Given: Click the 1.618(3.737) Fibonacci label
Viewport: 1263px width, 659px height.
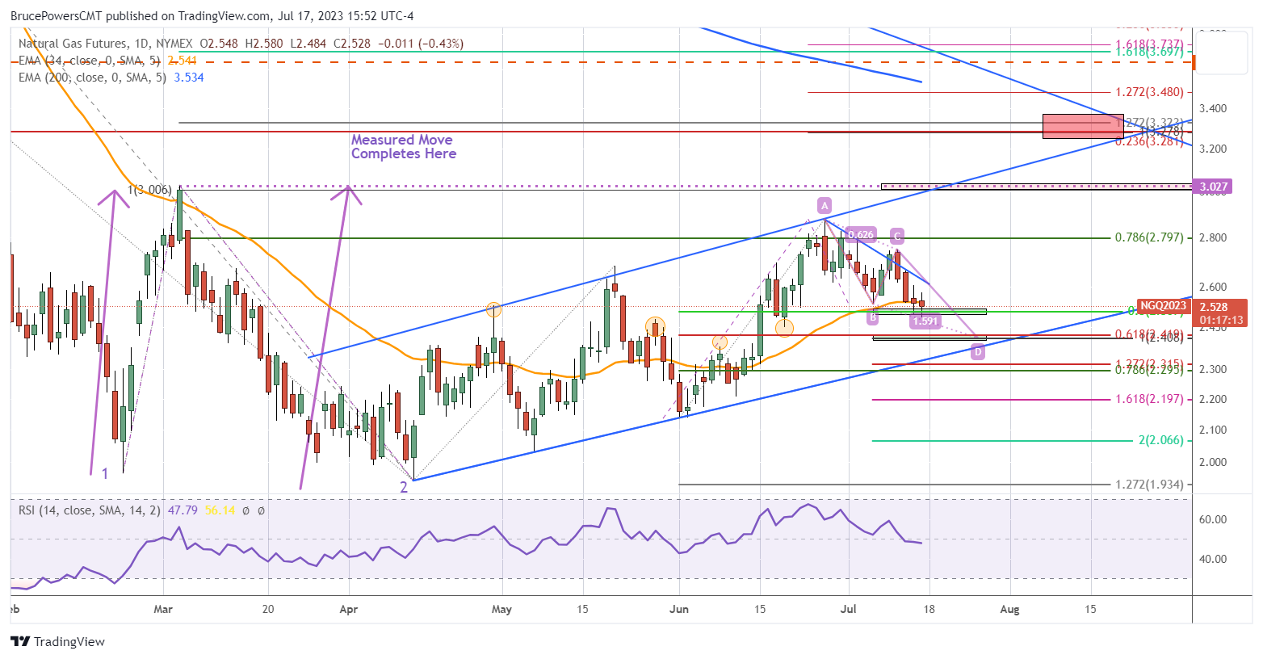Looking at the screenshot, I should point(1149,44).
